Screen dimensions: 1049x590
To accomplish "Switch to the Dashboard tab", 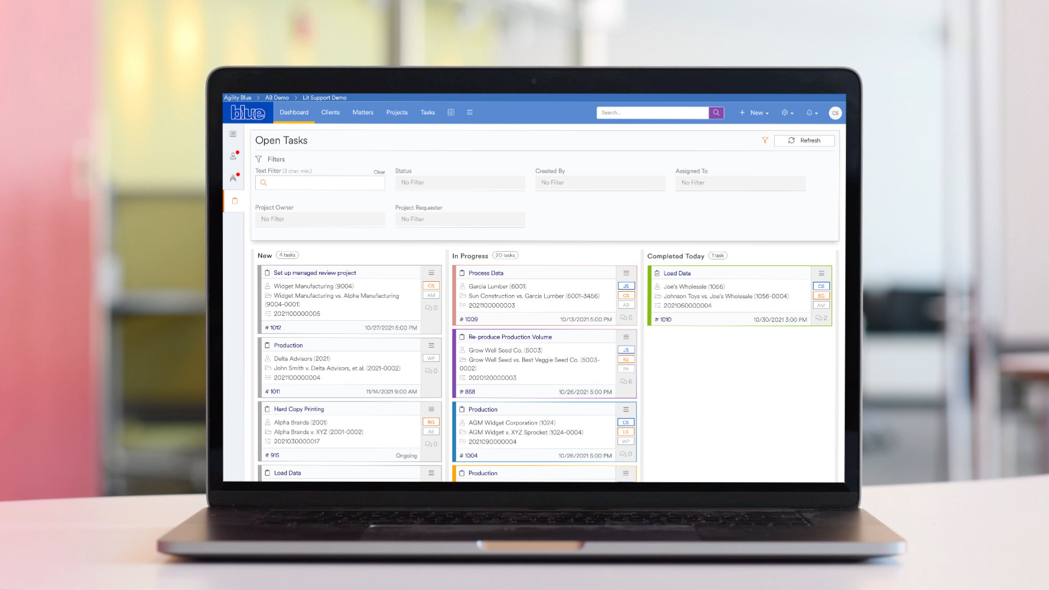I will coord(294,113).
